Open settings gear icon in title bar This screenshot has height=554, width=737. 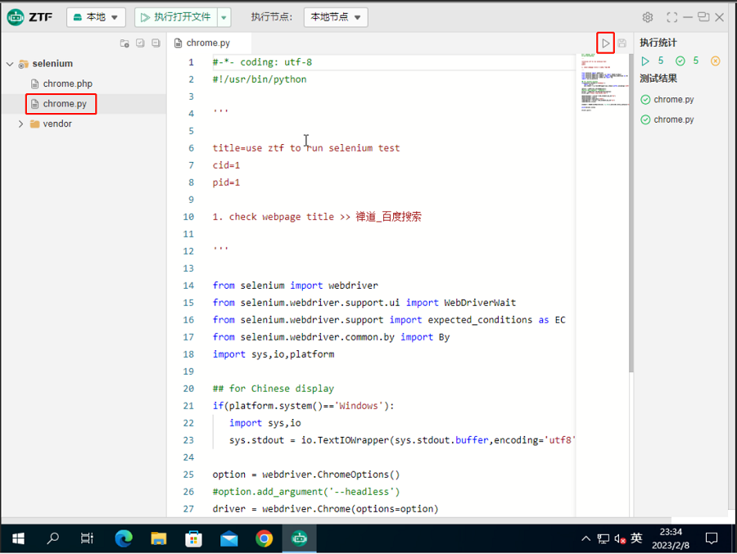pos(648,17)
